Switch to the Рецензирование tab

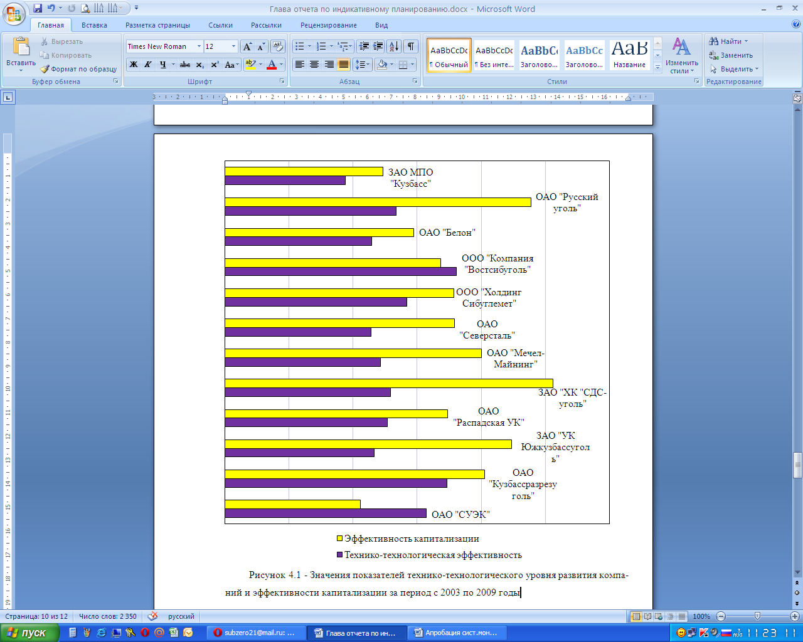tap(329, 25)
